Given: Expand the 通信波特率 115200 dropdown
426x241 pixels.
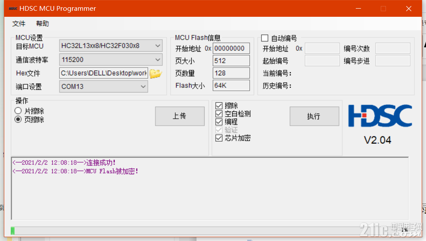Looking at the screenshot, I should (x=111, y=60).
